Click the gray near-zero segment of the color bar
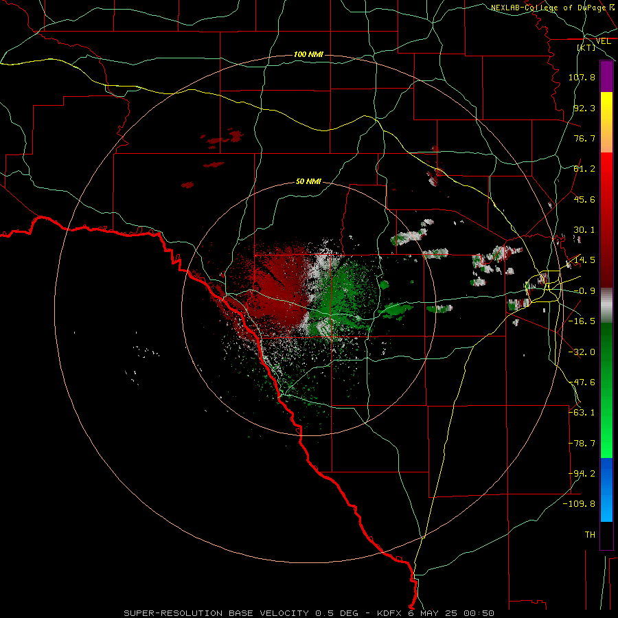618x618 pixels. [606, 306]
